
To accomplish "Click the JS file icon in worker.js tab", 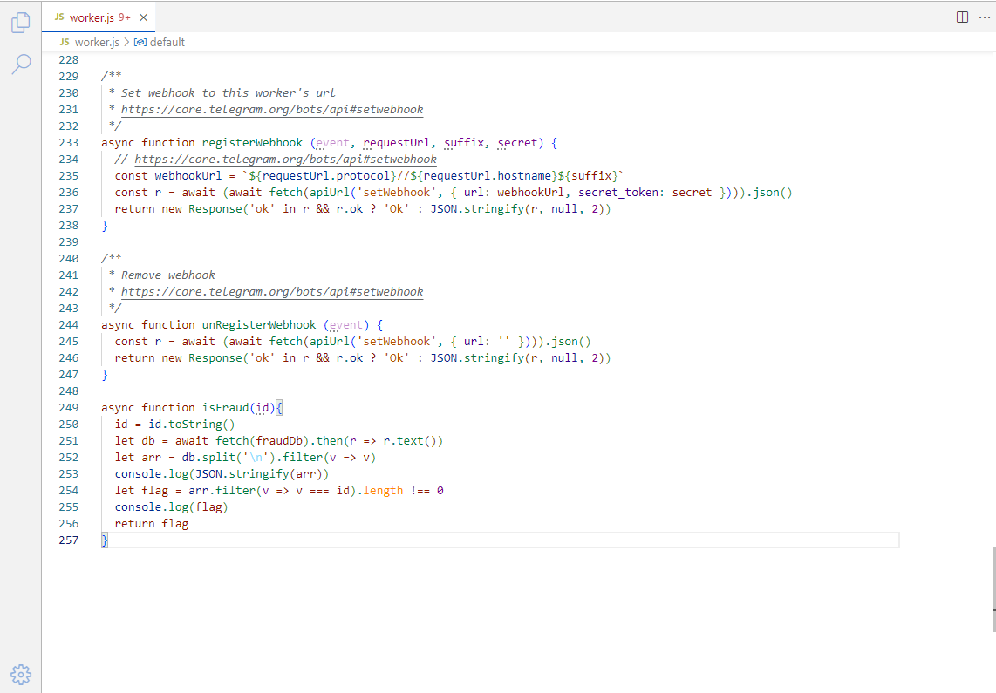I will pyautogui.click(x=59, y=17).
